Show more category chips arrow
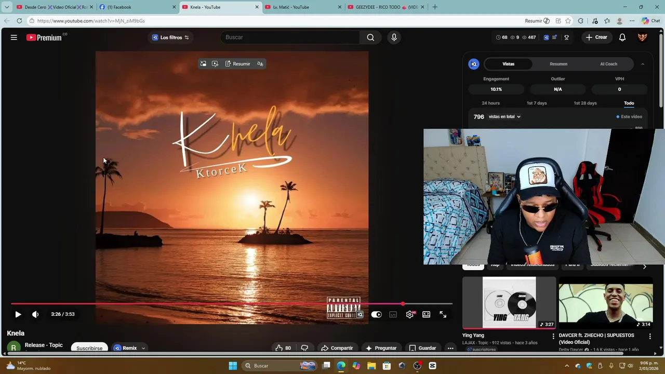The image size is (665, 374). 645,266
